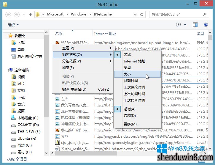Select the 左大 image file
The height and width of the screenshot is (165, 215).
(62, 99)
